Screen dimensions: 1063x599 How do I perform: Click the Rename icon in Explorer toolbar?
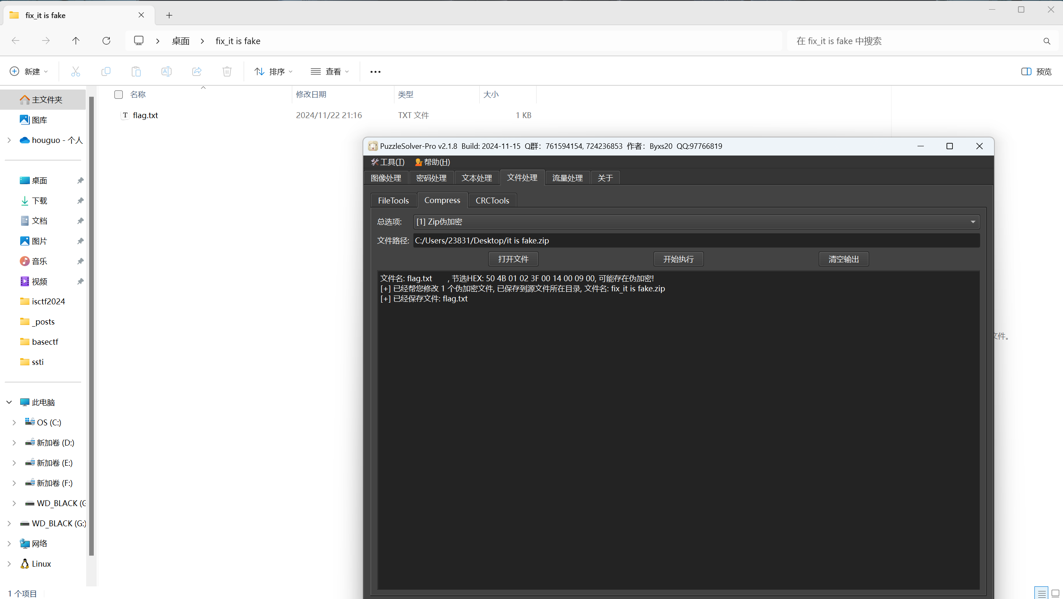coord(167,71)
